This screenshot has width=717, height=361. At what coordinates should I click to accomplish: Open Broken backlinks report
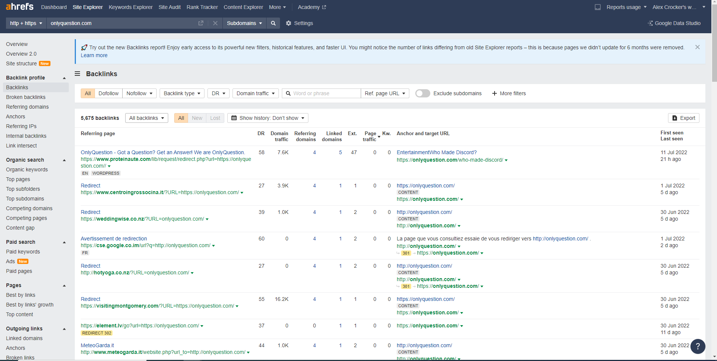pos(26,97)
